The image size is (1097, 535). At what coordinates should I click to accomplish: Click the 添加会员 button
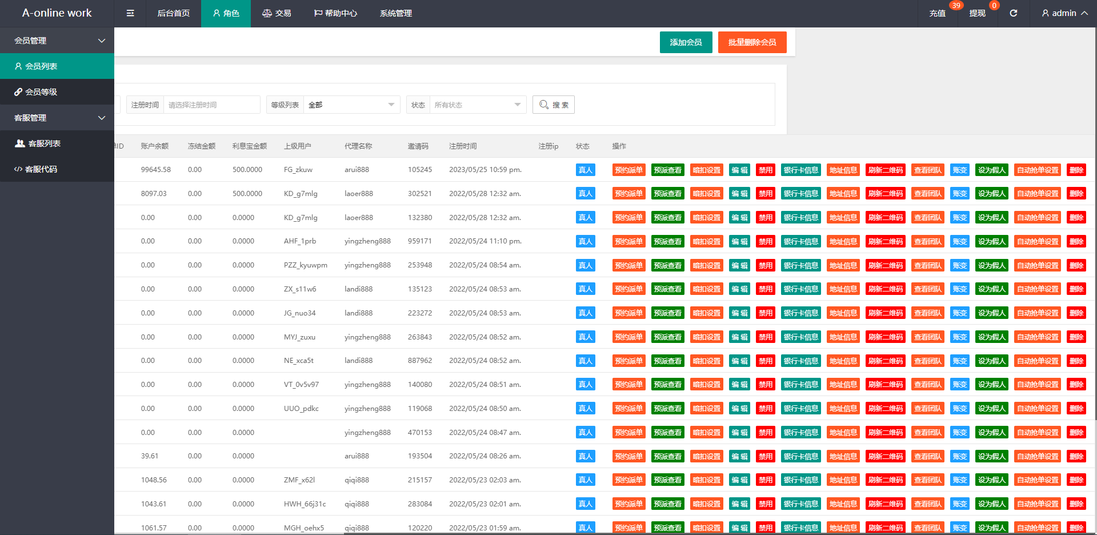686,42
